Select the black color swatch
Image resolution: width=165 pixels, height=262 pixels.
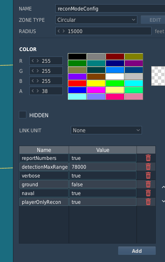tap(77, 57)
